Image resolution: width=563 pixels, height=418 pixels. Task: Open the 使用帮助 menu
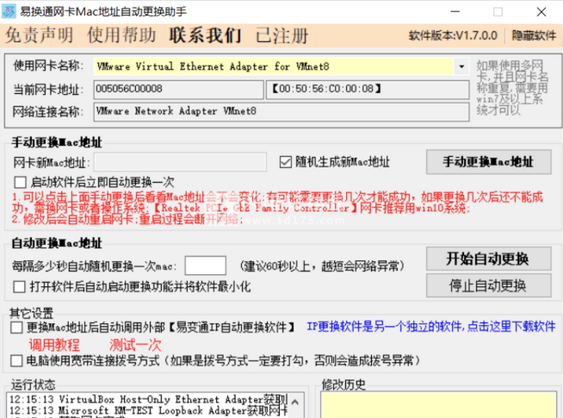(121, 35)
